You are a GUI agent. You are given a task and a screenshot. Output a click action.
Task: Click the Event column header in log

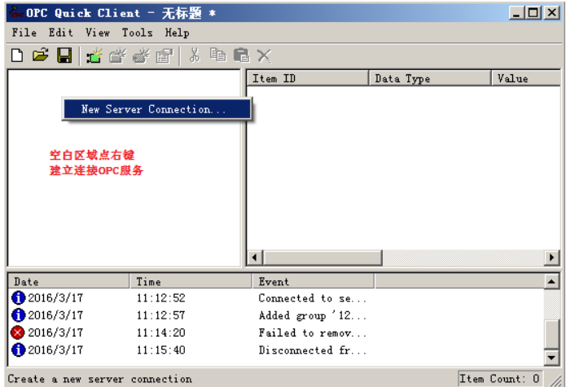314,281
